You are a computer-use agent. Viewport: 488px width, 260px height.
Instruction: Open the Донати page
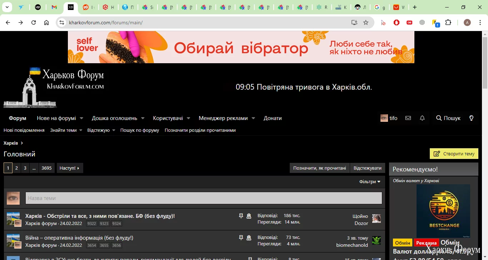click(273, 118)
